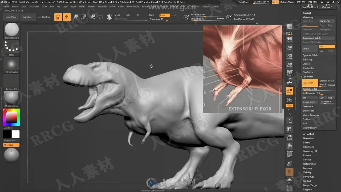Click the ZRemesher button
Screen dimensions: 341x192
308,111
